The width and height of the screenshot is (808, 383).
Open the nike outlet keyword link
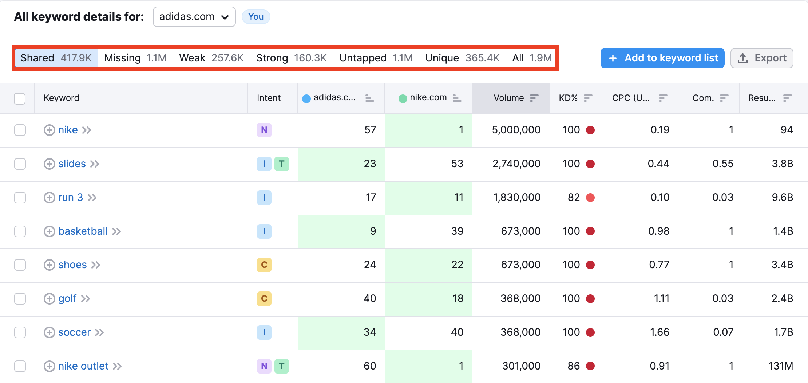click(83, 366)
